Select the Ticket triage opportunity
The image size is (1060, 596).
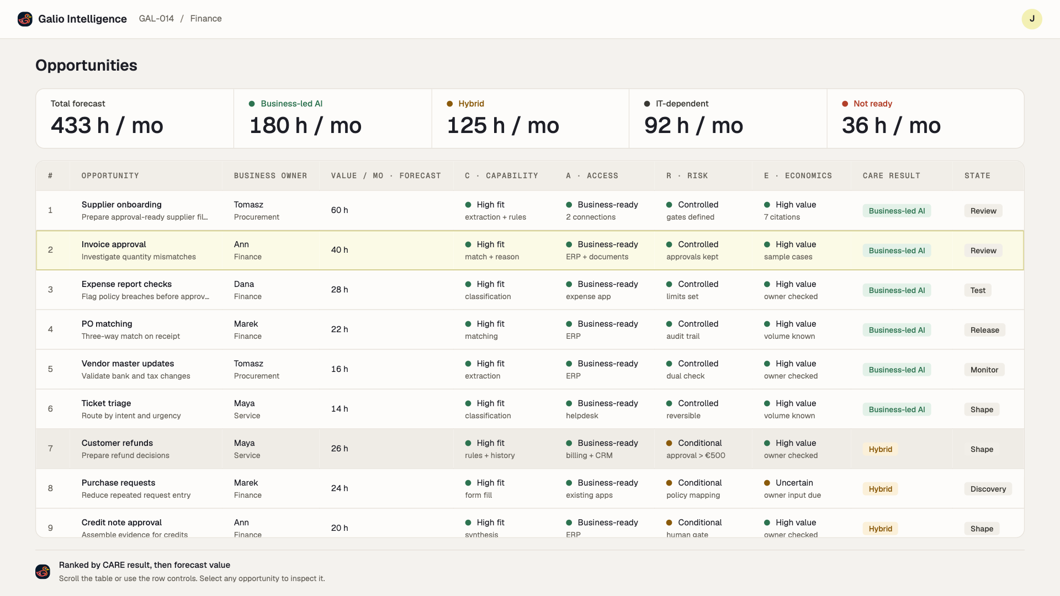tap(106, 403)
